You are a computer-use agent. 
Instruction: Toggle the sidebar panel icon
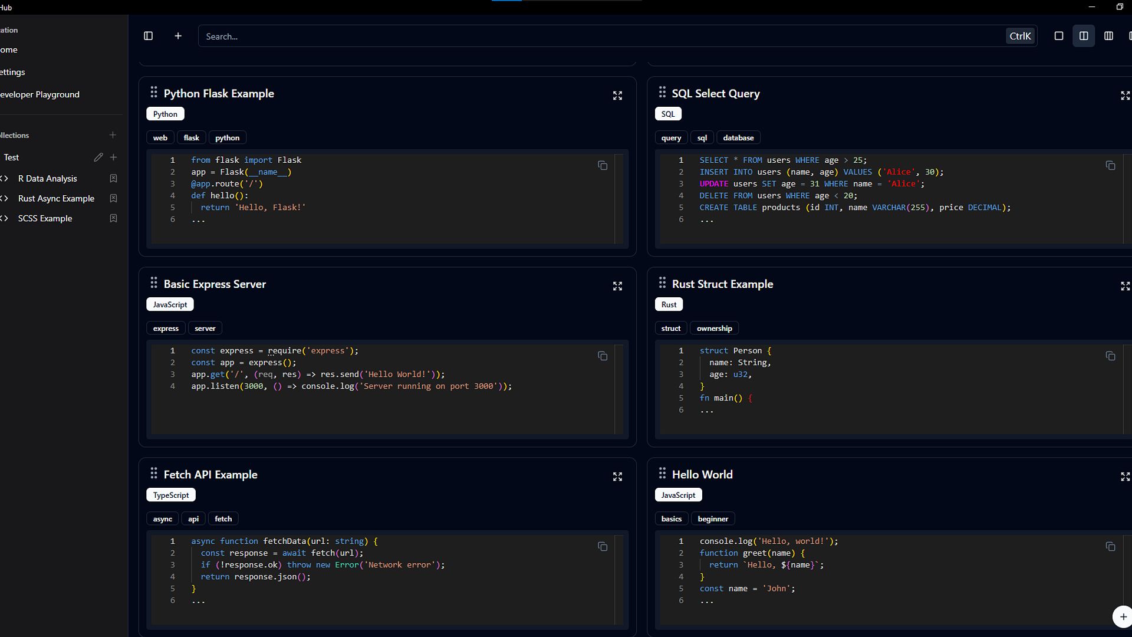click(x=149, y=36)
